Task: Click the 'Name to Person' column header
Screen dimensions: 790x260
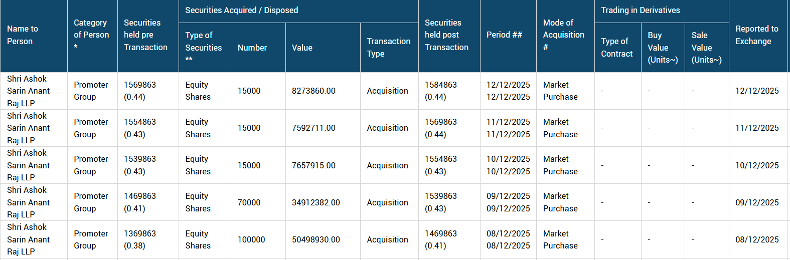Action: (x=23, y=35)
